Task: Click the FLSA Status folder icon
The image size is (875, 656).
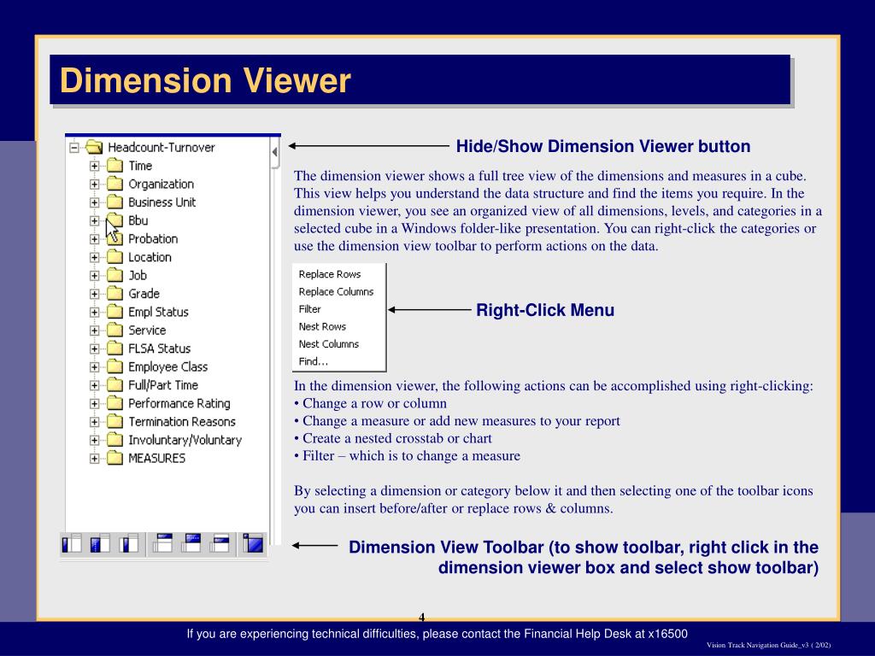Action: (x=115, y=348)
